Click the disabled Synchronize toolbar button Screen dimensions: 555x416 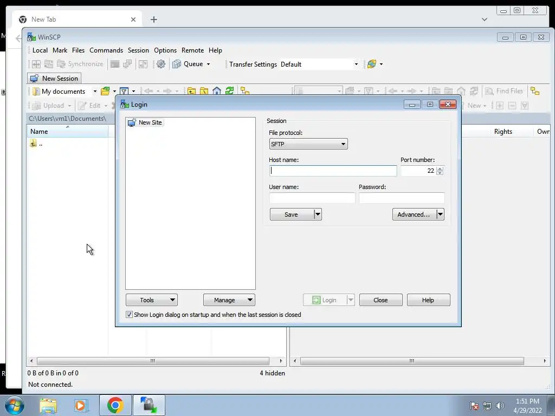click(x=80, y=64)
